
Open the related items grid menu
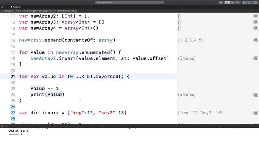pos(2,7)
